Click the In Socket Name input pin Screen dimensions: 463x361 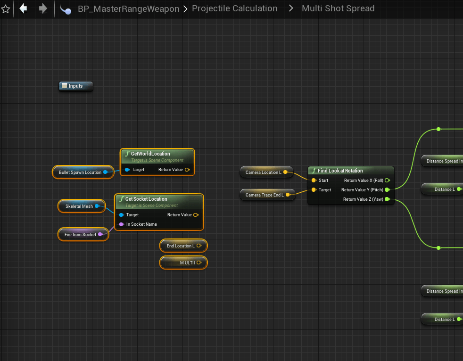pyautogui.click(x=122, y=224)
